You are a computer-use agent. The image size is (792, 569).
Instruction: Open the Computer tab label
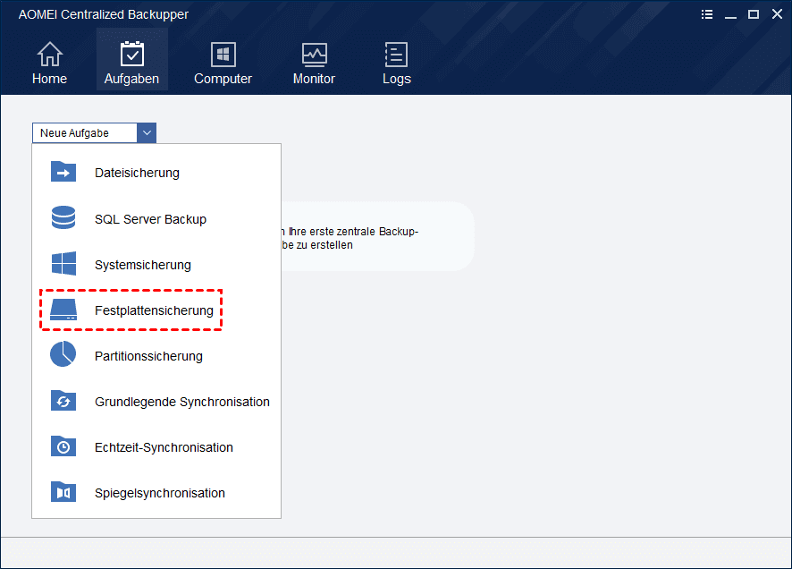click(223, 79)
